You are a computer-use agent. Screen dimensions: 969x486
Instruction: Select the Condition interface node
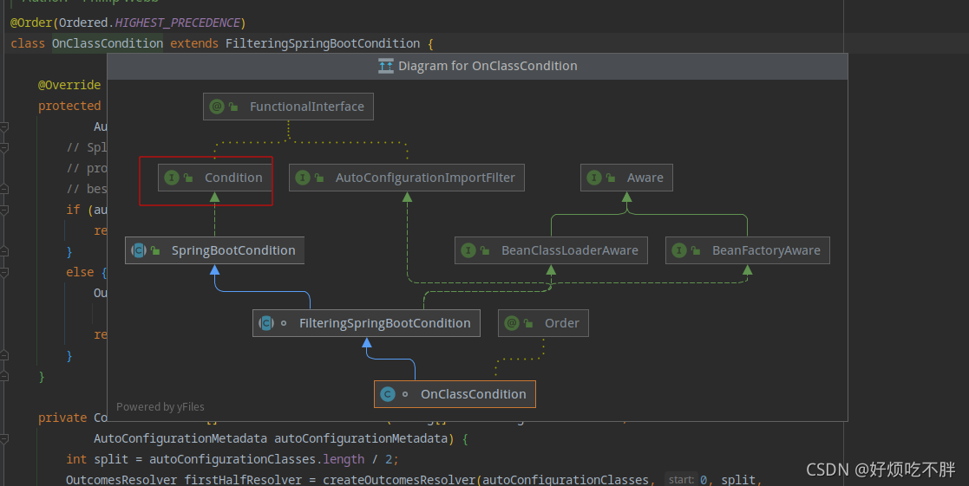214,178
